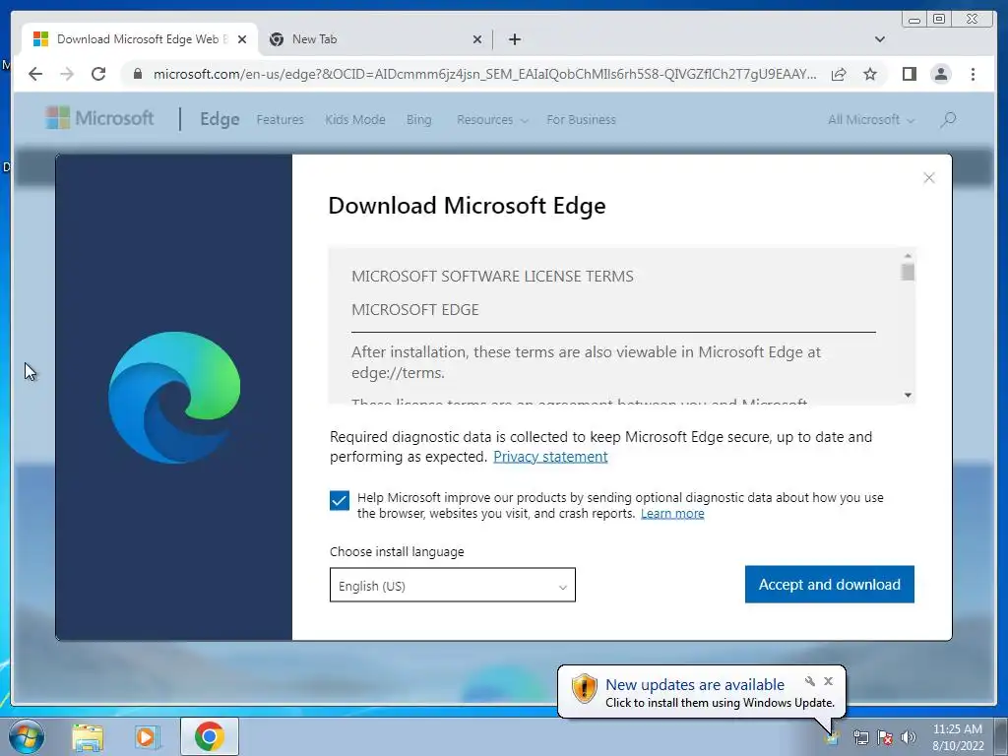Open the Privacy statement link
Image resolution: width=1008 pixels, height=756 pixels.
(550, 457)
